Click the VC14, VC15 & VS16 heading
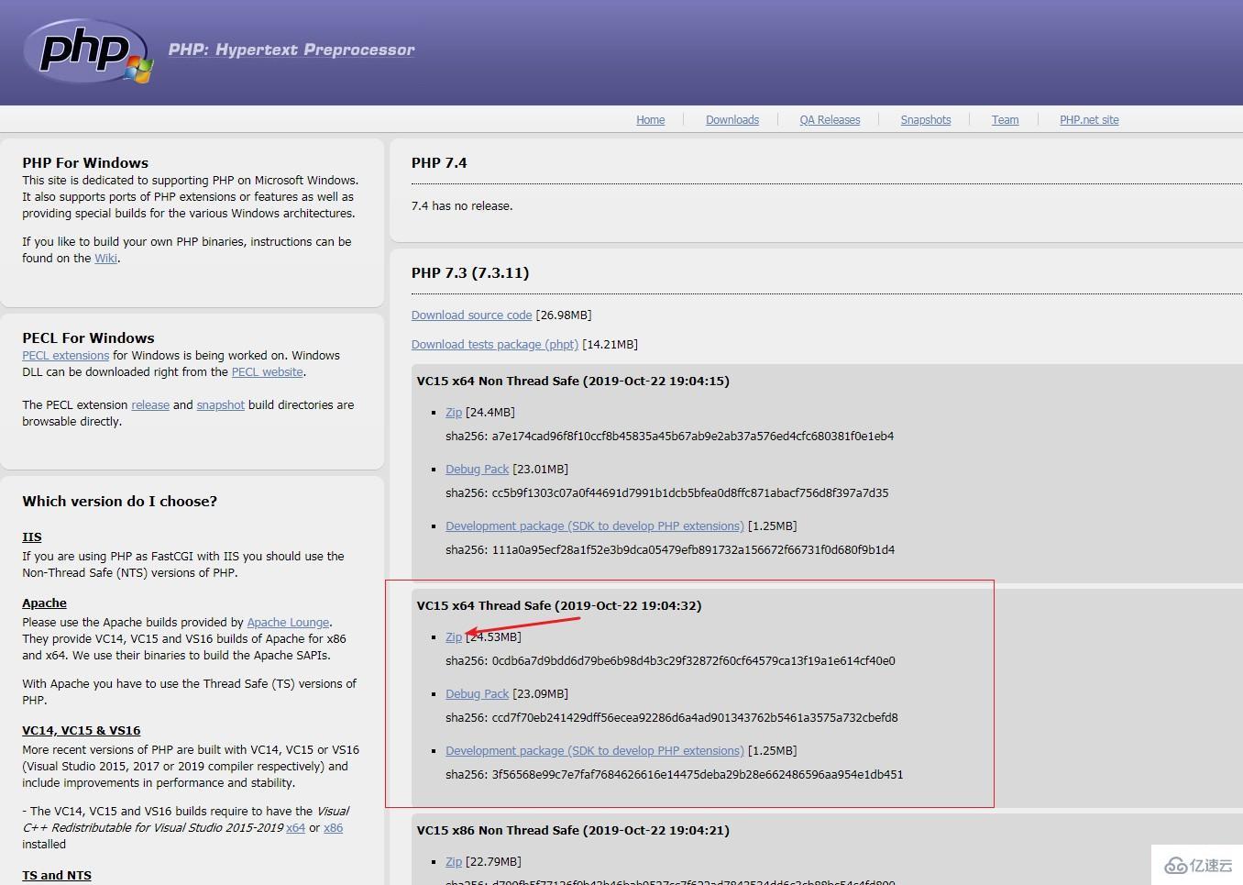Viewport: 1243px width, 885px height. pyautogui.click(x=82, y=731)
